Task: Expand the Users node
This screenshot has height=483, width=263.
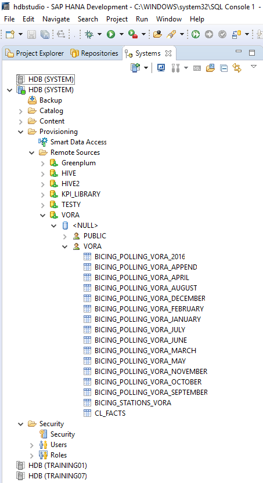Action: tap(32, 445)
